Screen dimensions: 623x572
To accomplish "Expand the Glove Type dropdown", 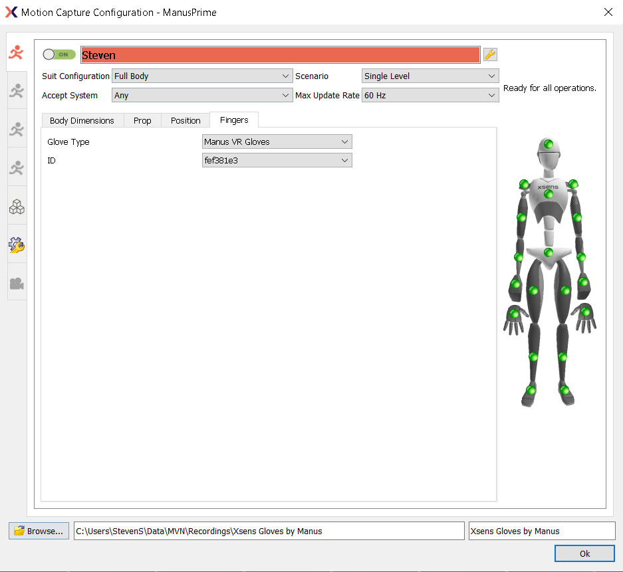I will 277,142.
